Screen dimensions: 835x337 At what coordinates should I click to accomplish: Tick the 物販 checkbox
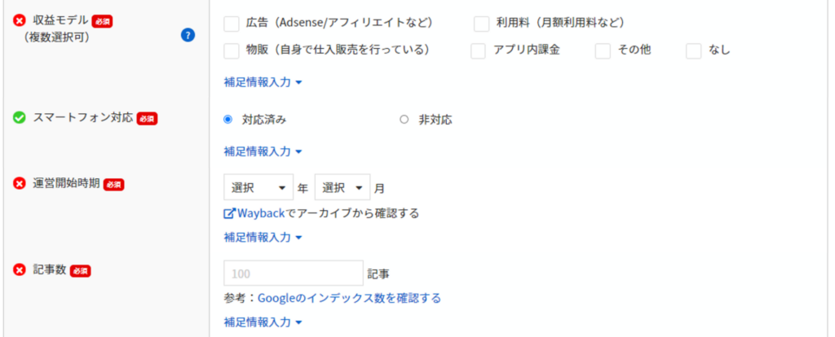[232, 51]
